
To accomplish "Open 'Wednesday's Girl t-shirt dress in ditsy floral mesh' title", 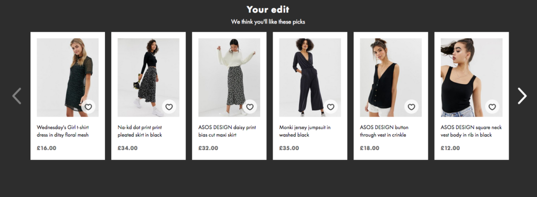I will coord(63,131).
